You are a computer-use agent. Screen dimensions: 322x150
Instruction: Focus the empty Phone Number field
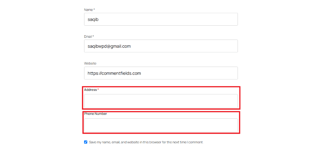pos(161,125)
